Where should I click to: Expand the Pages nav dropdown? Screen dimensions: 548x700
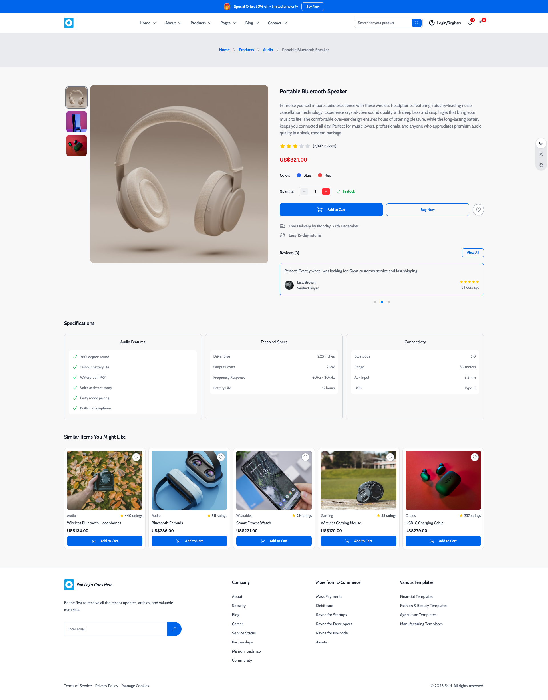[228, 23]
